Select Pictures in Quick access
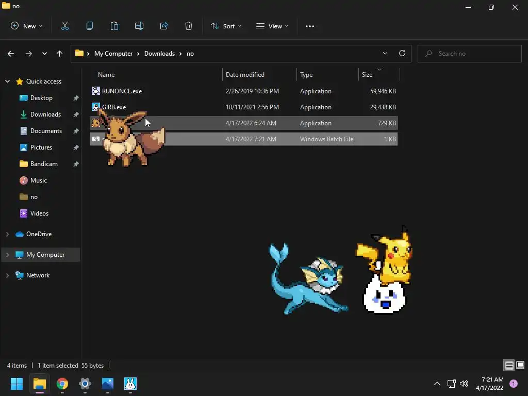 (x=41, y=147)
